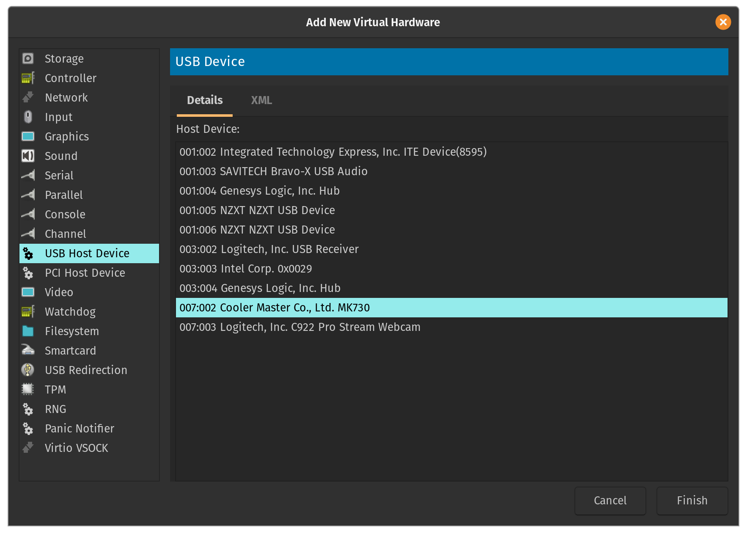The height and width of the screenshot is (534, 747).
Task: Select 001:004 Genesys Logic Hub
Action: tap(451, 191)
